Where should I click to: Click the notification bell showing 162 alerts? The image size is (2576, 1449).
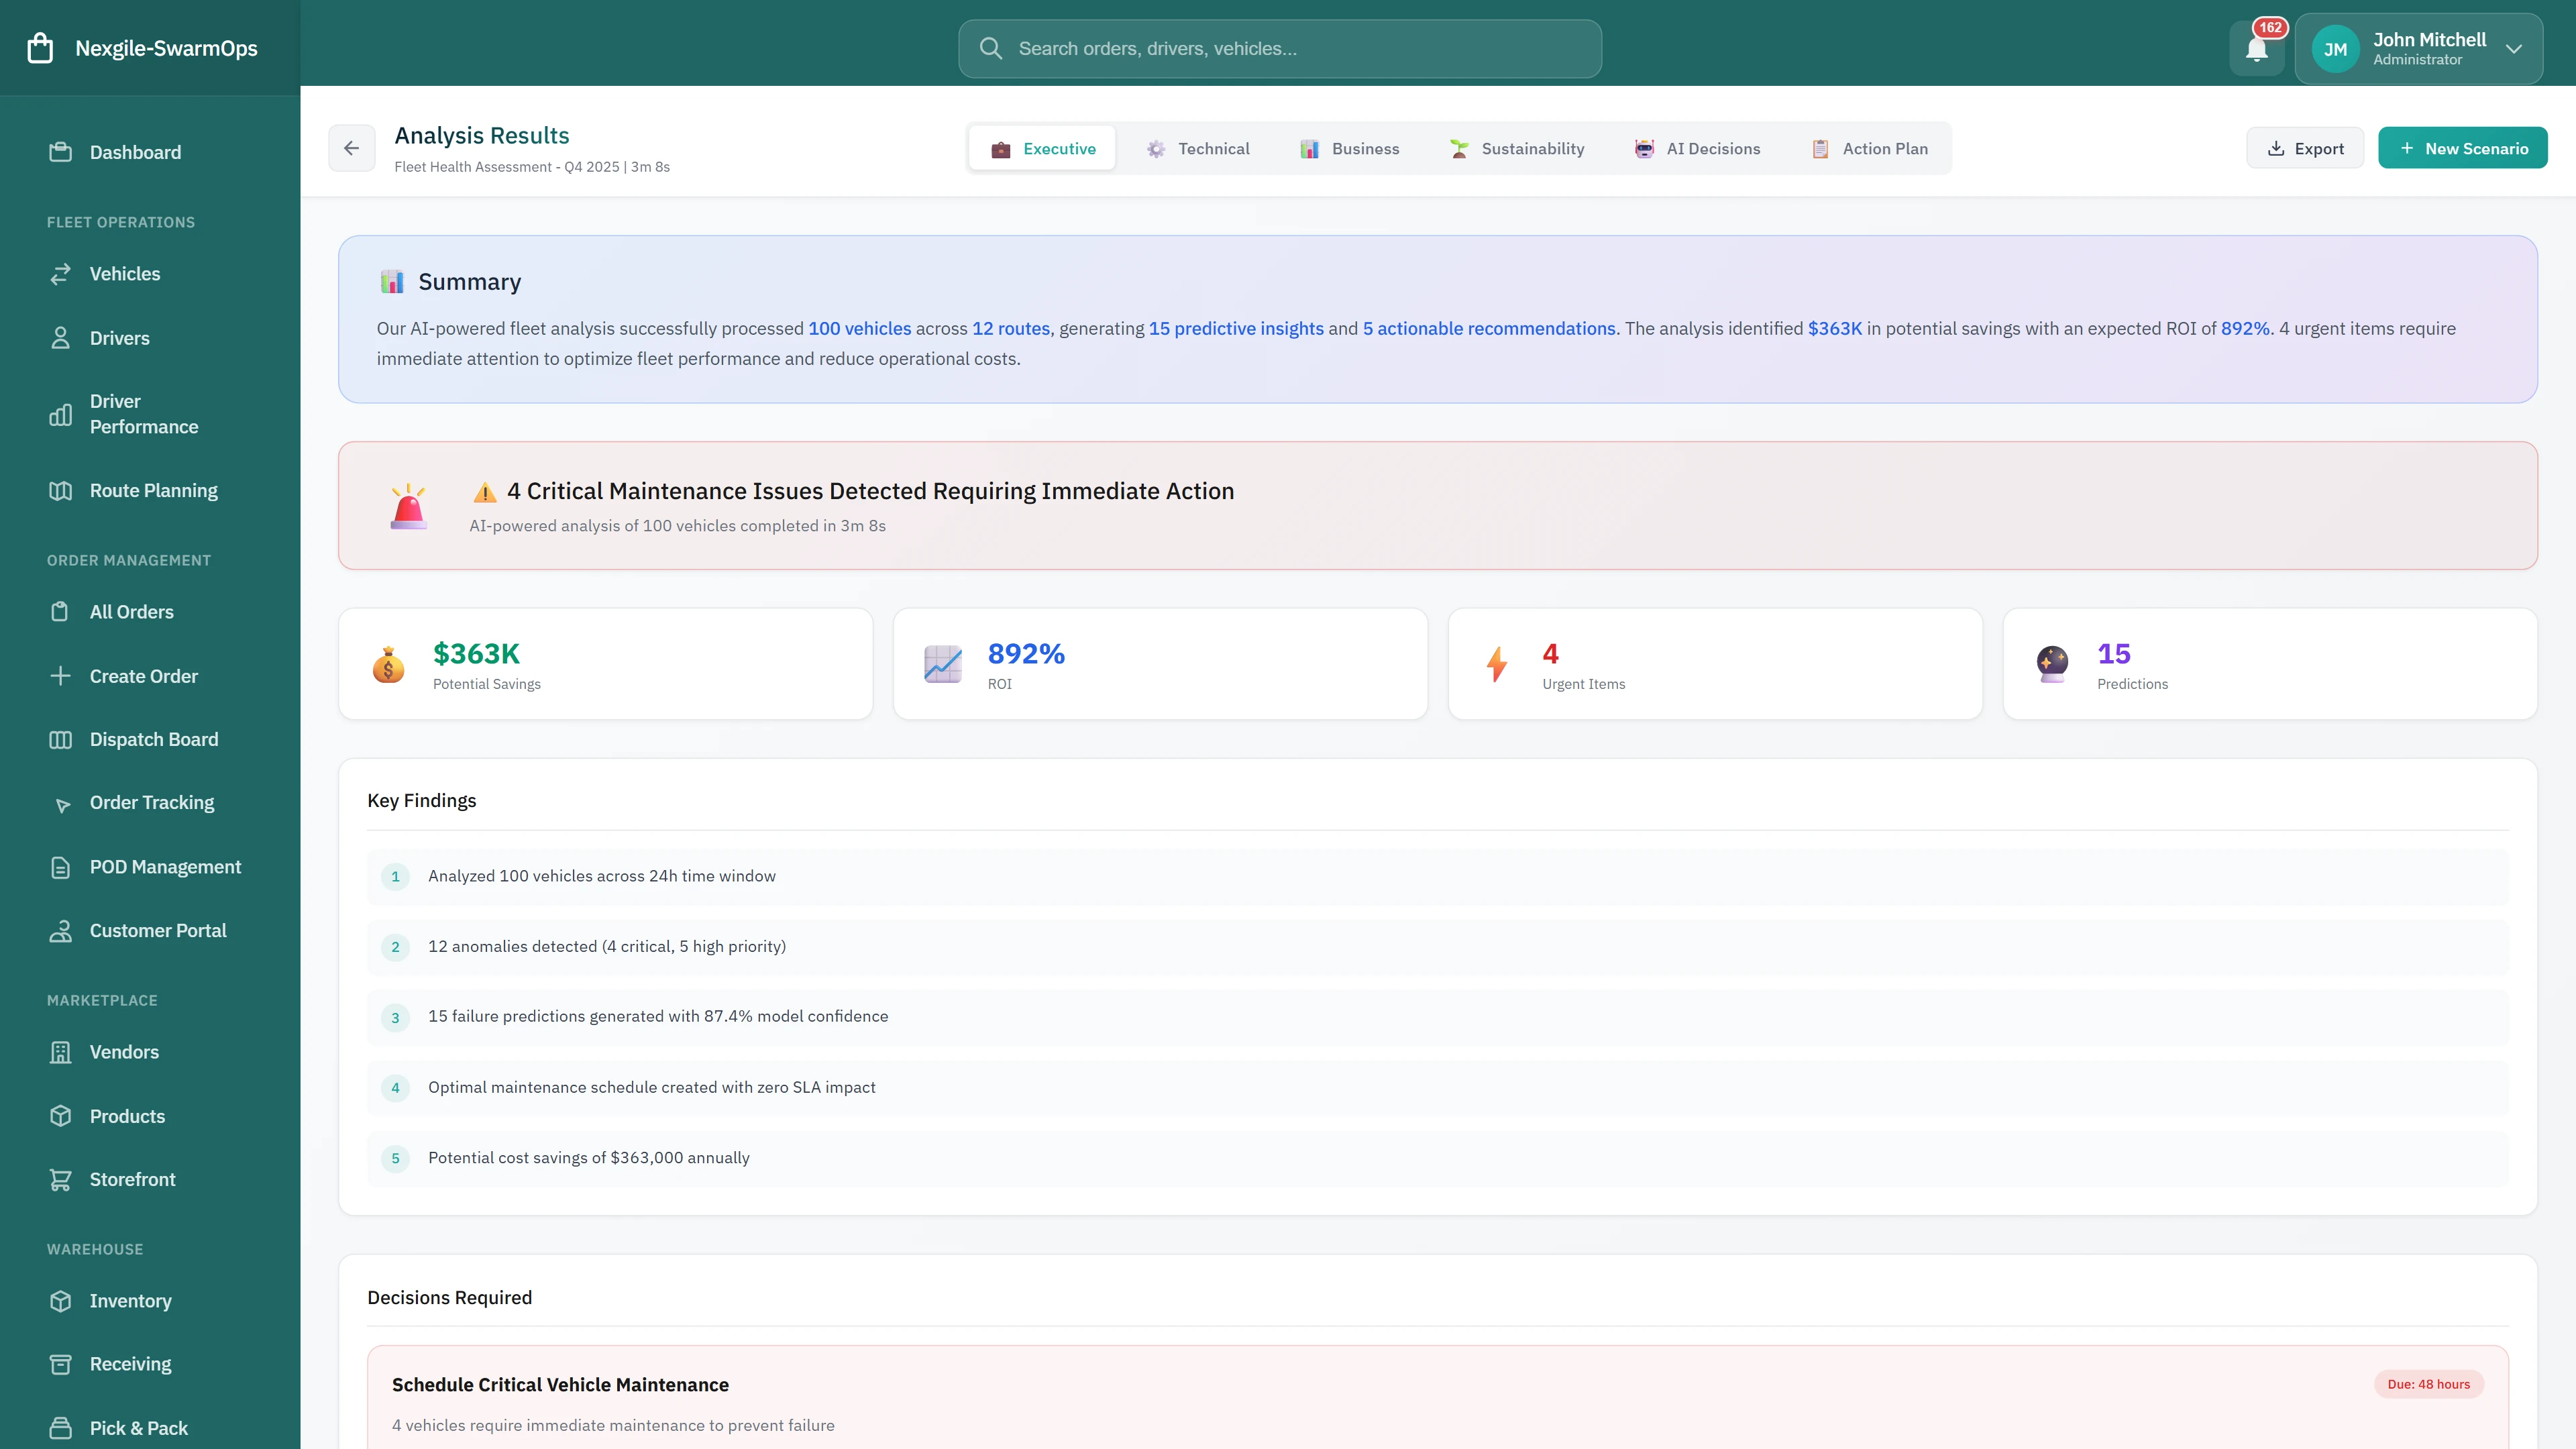point(2256,47)
